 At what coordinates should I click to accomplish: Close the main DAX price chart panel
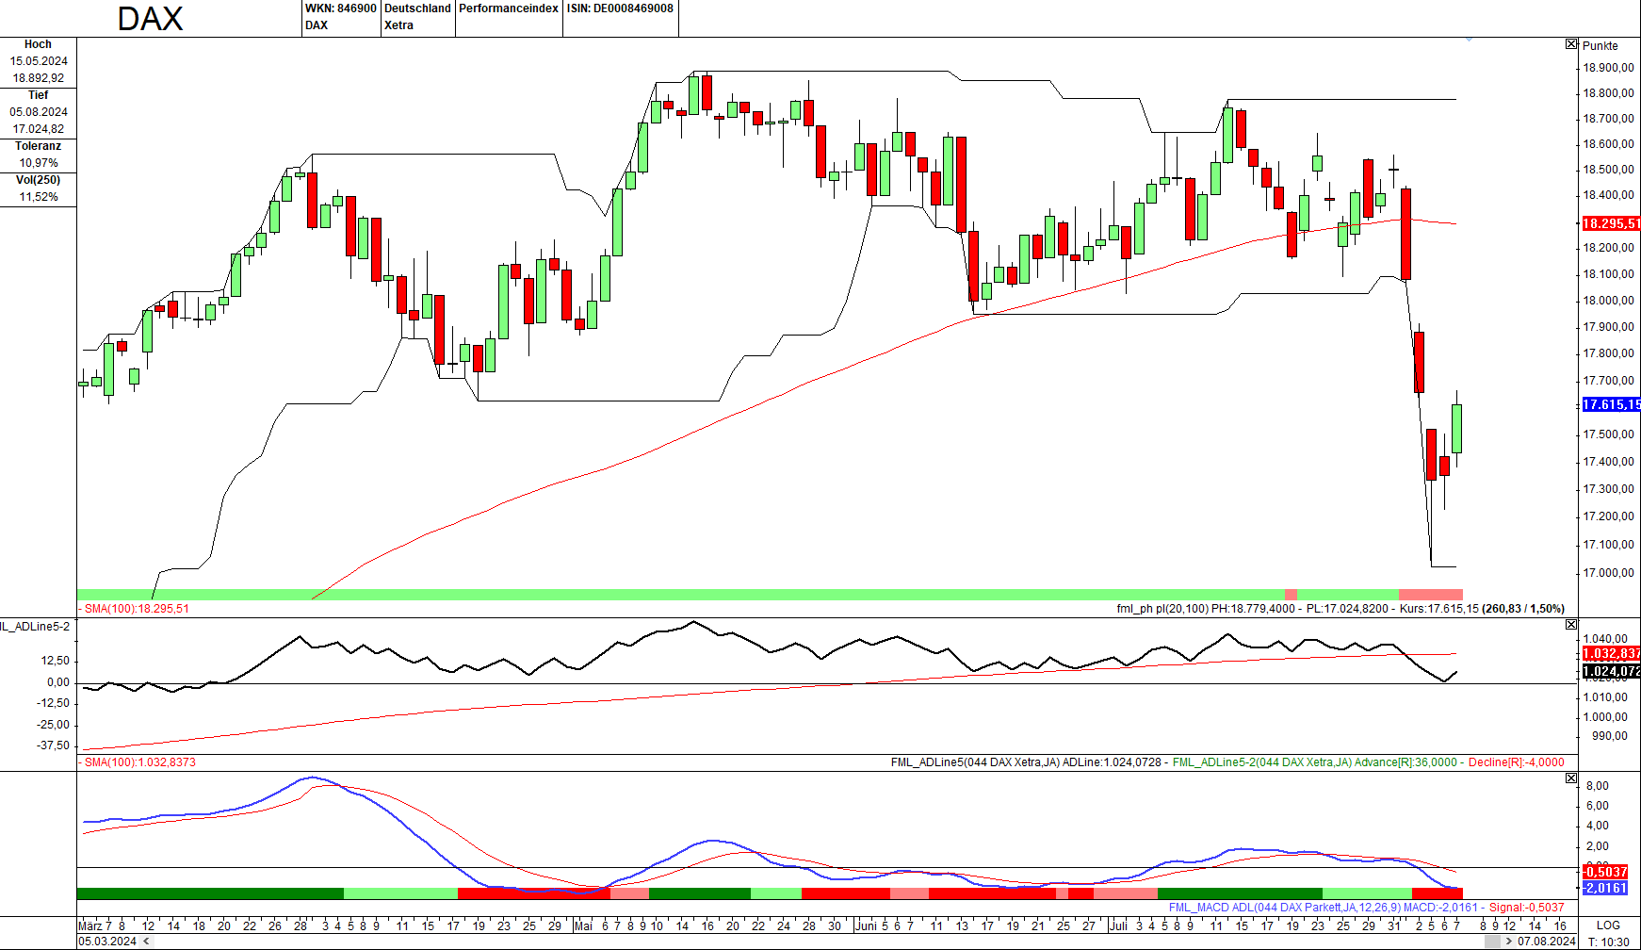point(1570,44)
